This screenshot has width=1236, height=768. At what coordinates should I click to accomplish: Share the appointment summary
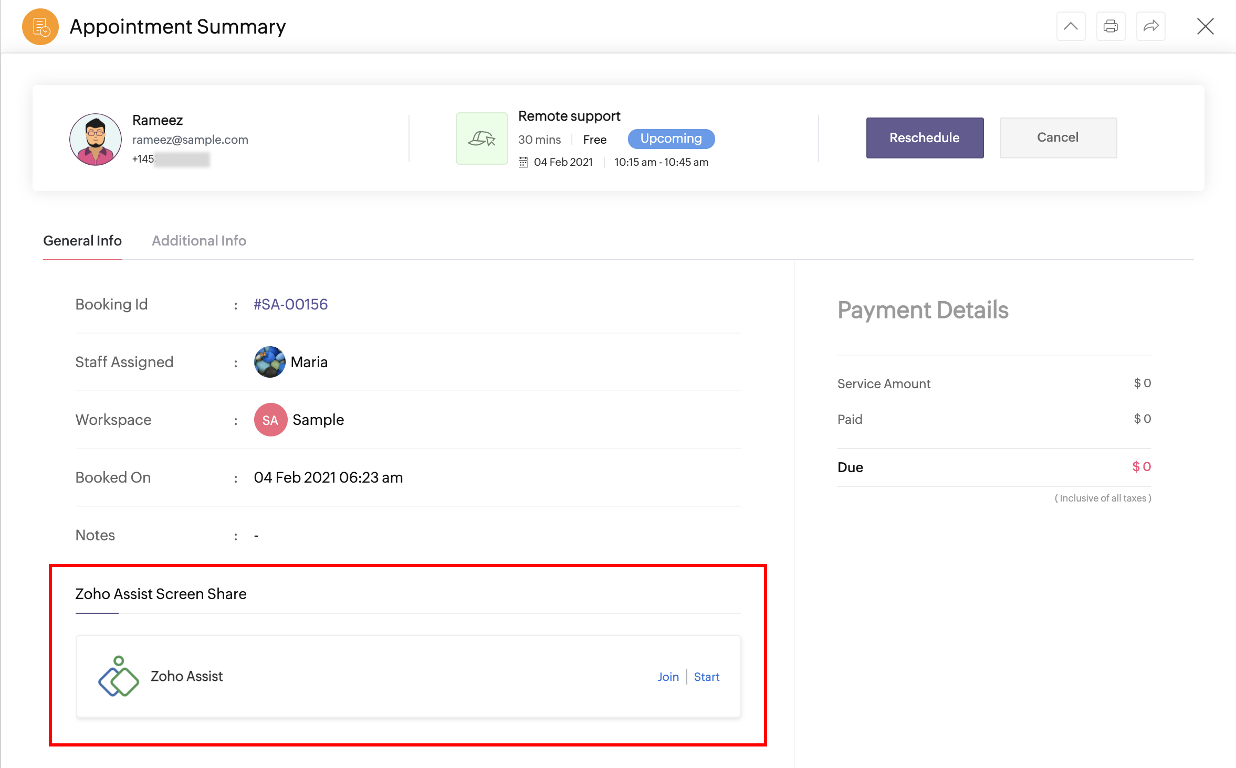(1150, 26)
